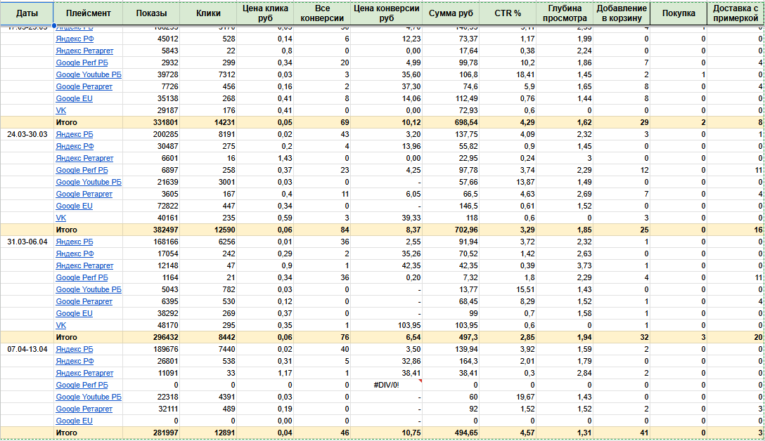Select the total clicks cell 14231
Viewport: 765px width, 441px height.
point(208,122)
